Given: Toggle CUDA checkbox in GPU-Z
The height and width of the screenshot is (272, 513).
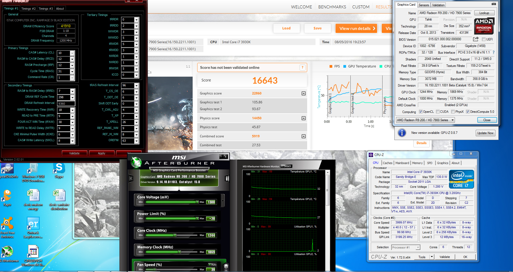Looking at the screenshot, I should pyautogui.click(x=438, y=112).
